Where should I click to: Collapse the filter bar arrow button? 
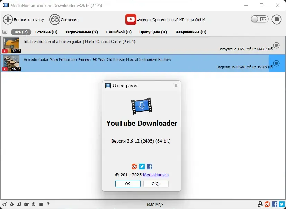tap(5, 32)
